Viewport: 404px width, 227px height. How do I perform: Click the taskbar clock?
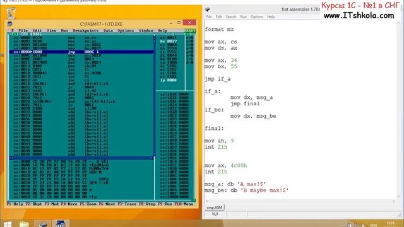point(390,224)
